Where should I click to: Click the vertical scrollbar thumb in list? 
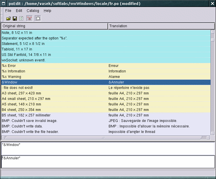pyautogui.click(x=213, y=40)
